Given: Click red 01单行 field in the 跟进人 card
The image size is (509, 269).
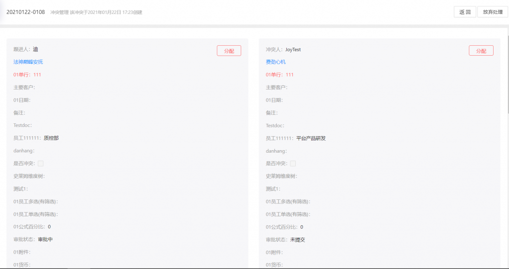Looking at the screenshot, I should 27,75.
